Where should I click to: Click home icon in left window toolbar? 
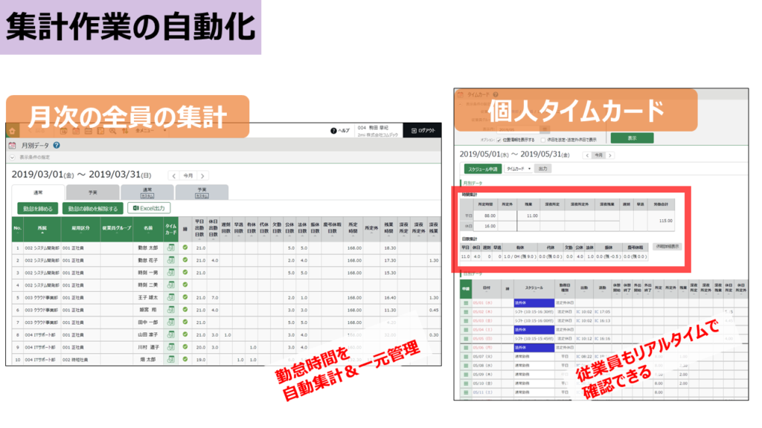tap(12, 131)
